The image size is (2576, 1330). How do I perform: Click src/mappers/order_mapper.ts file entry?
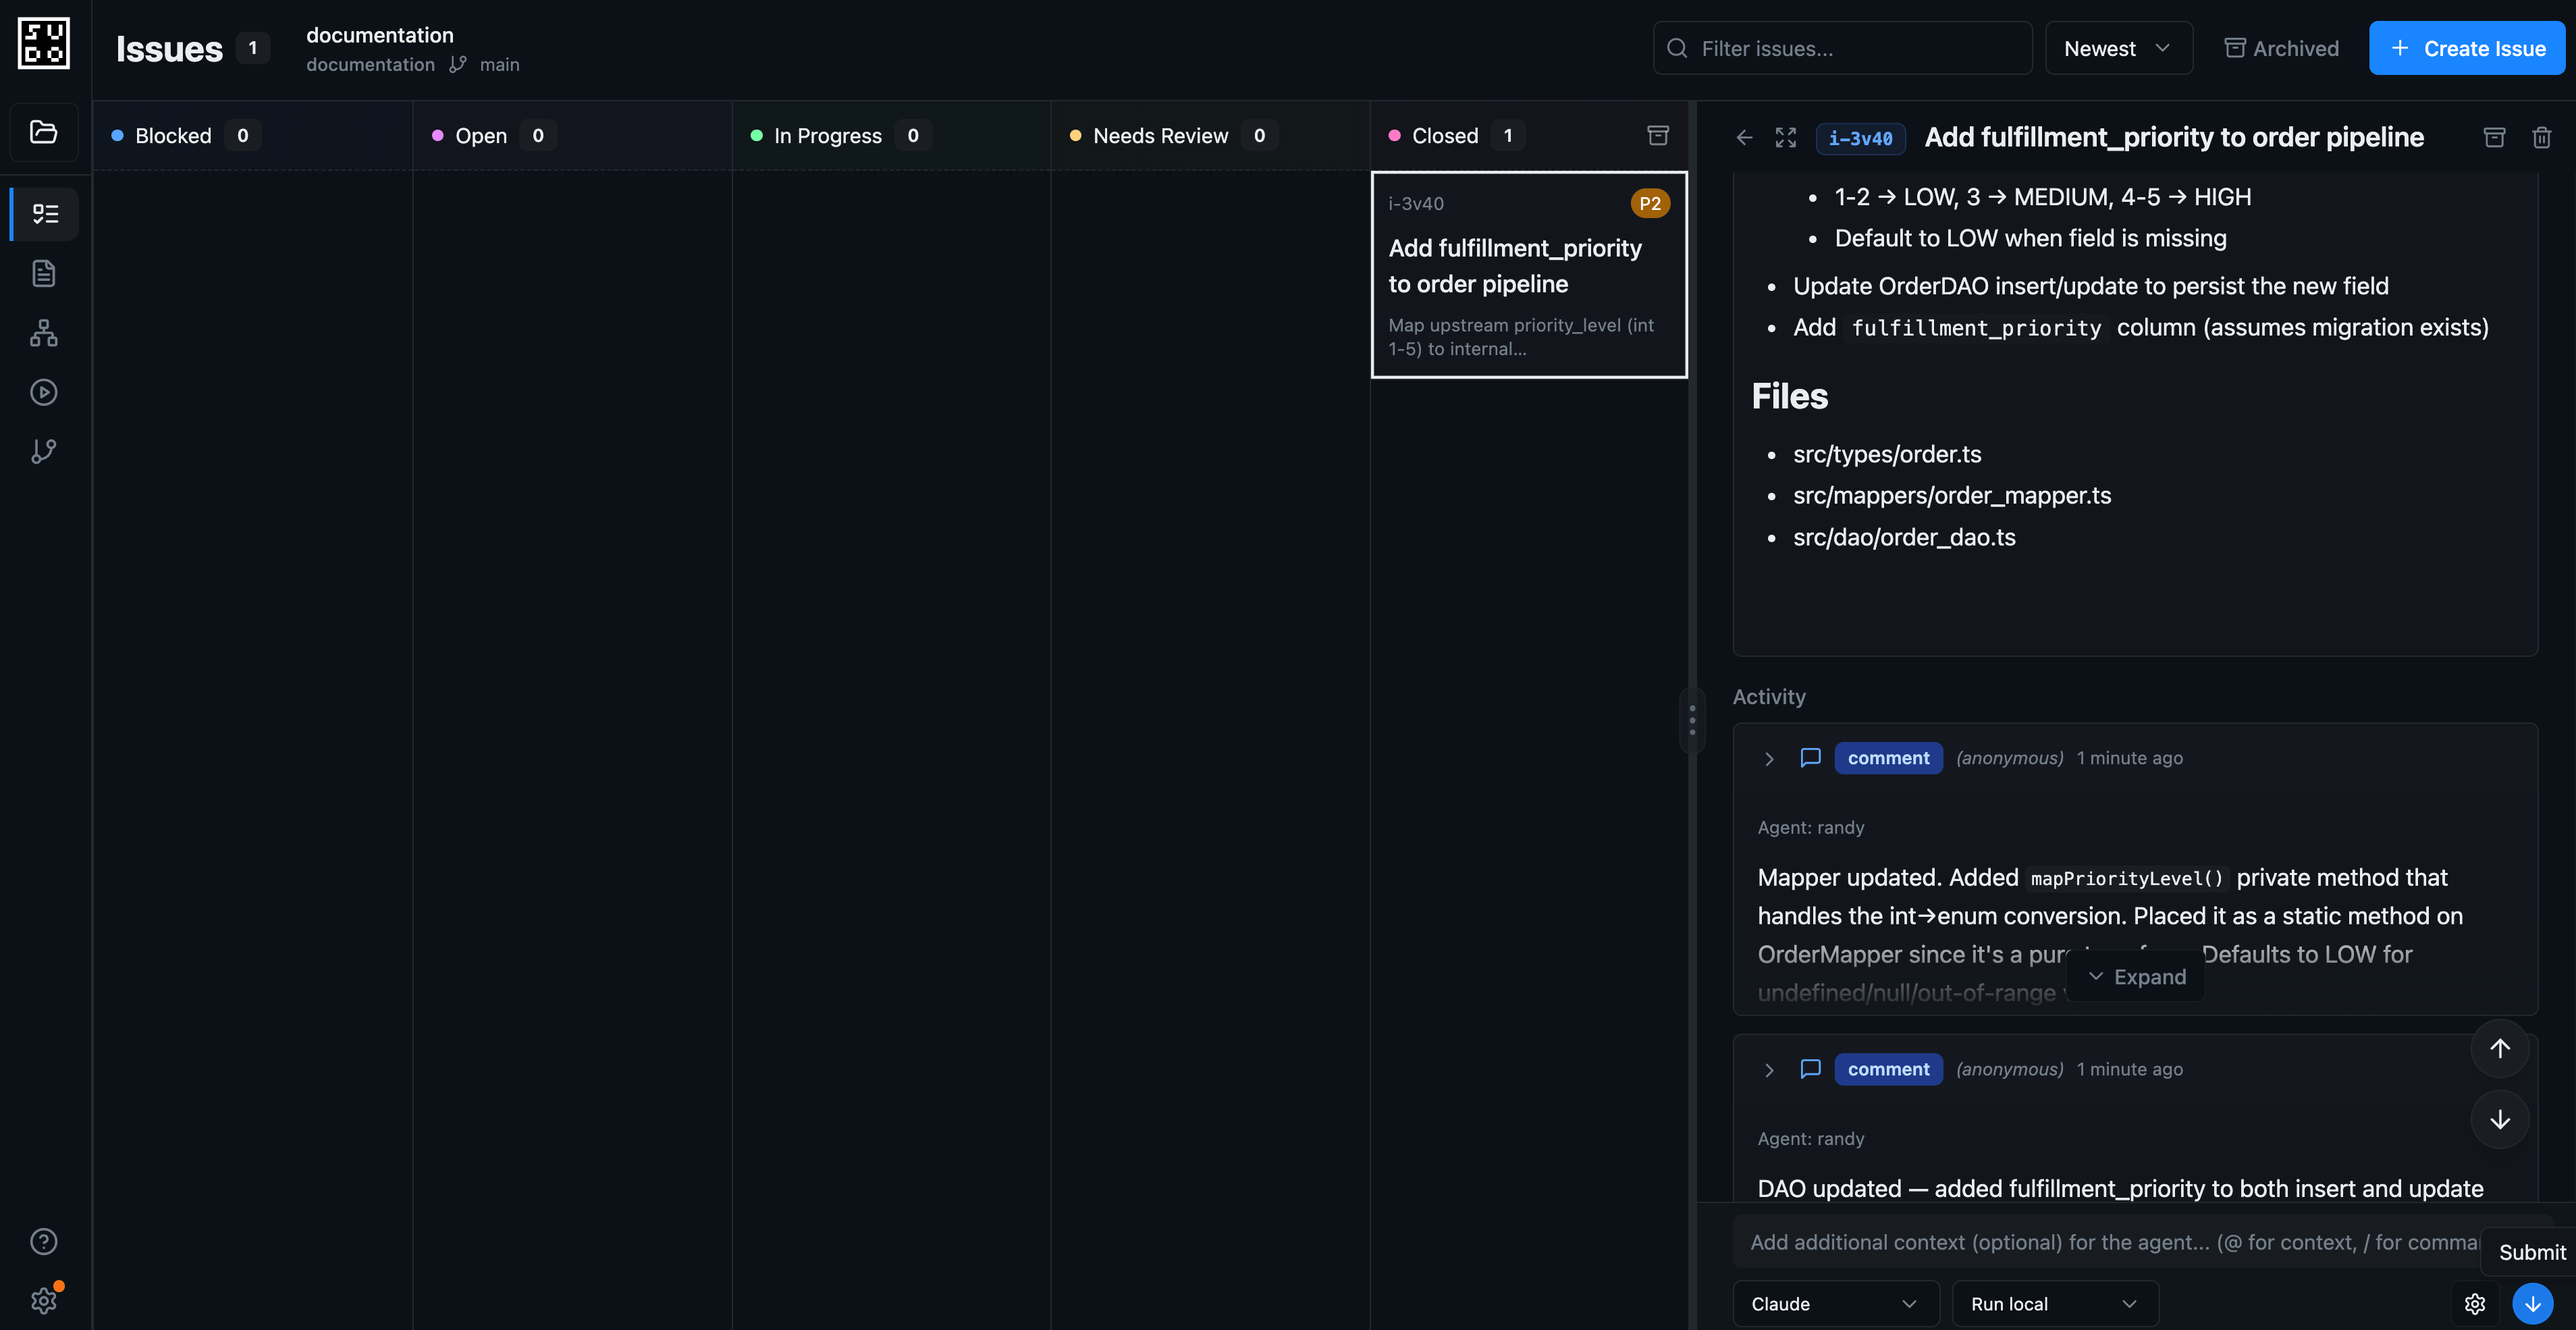pos(1952,495)
